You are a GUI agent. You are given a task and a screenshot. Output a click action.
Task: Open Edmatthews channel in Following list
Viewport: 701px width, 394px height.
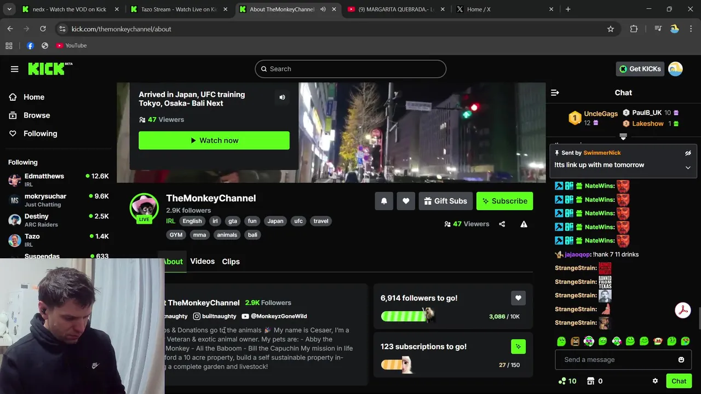[58, 179]
